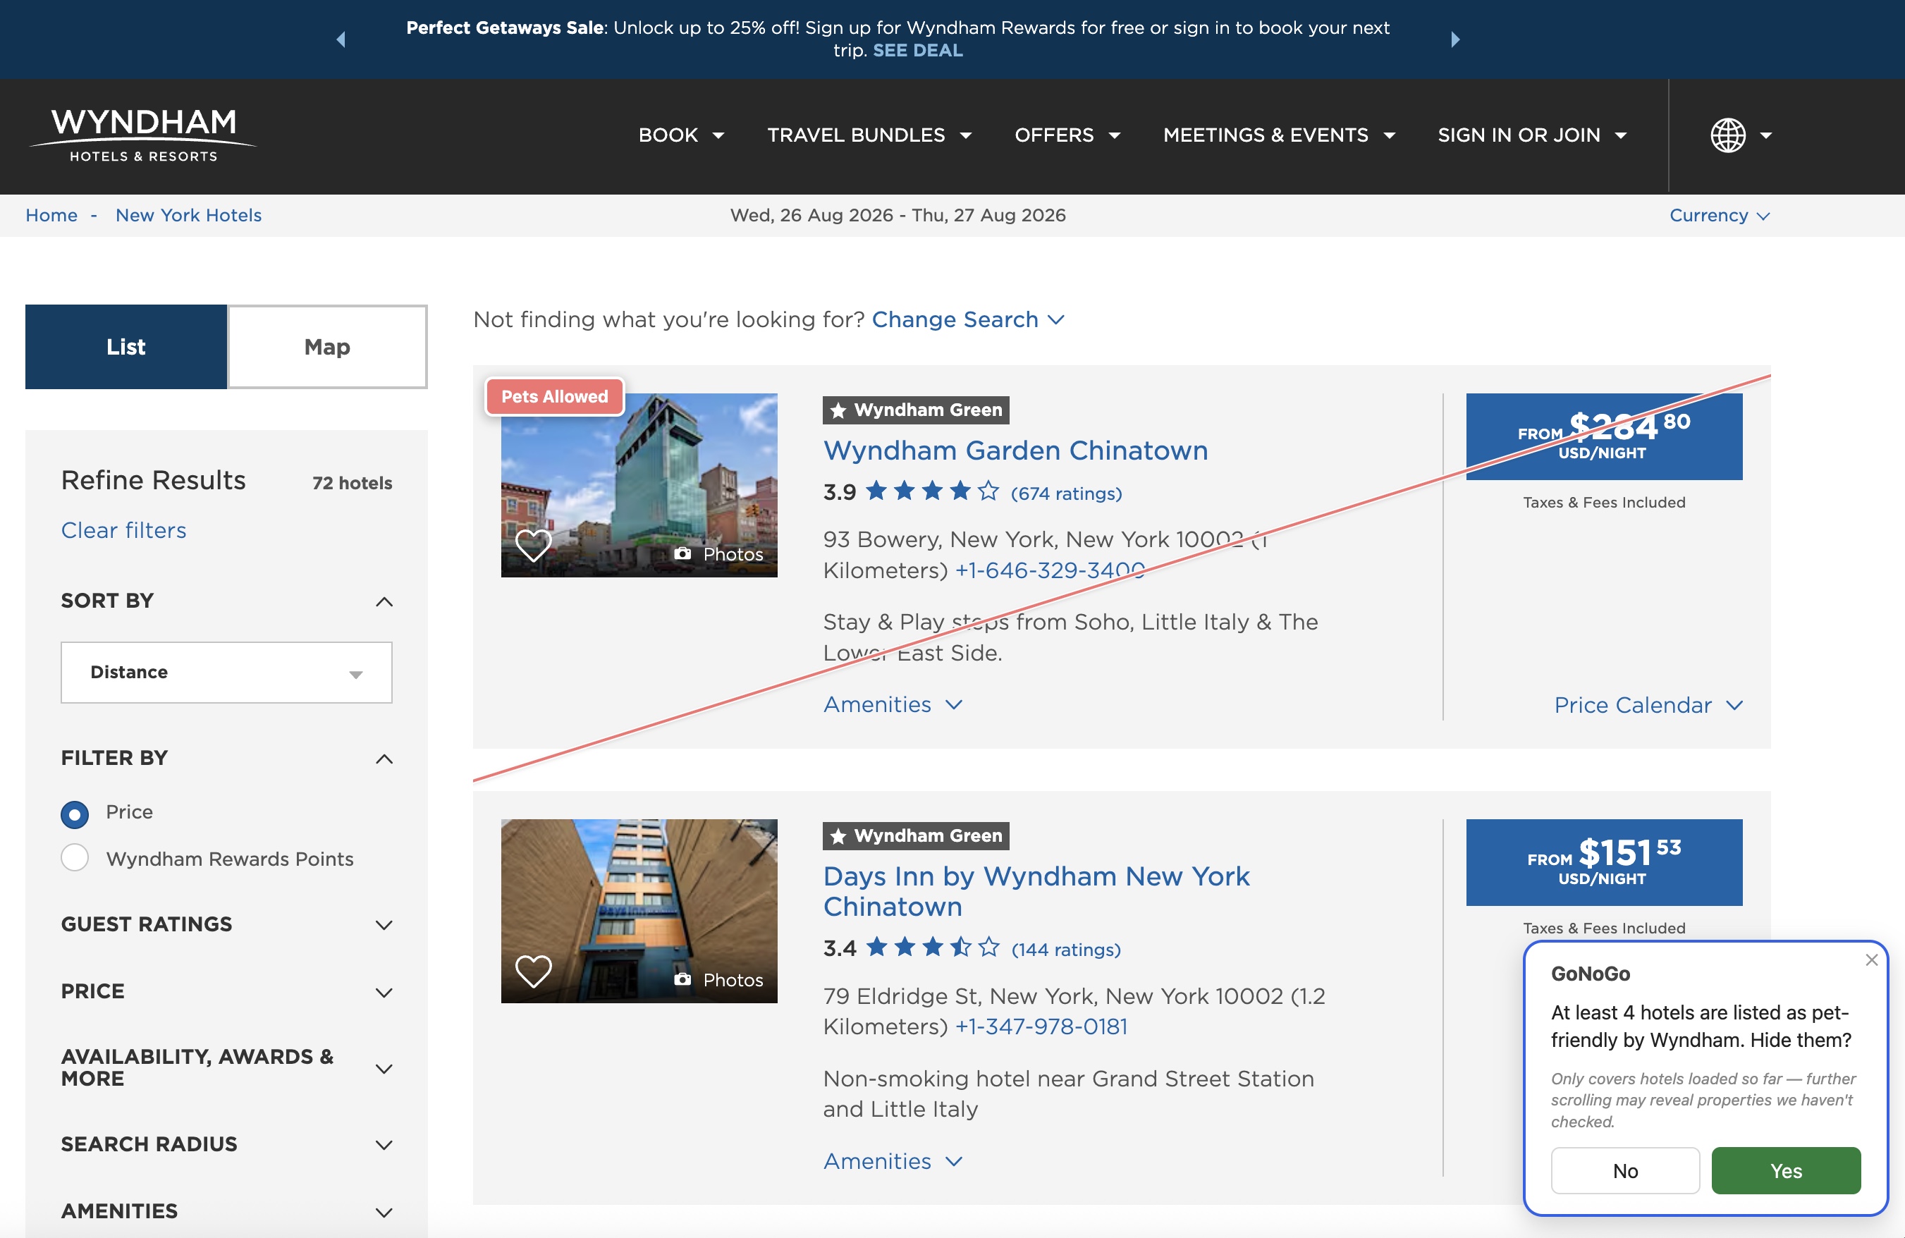Click Wyndham Green badge on Wyndham Garden
This screenshot has height=1238, width=1905.
[916, 410]
